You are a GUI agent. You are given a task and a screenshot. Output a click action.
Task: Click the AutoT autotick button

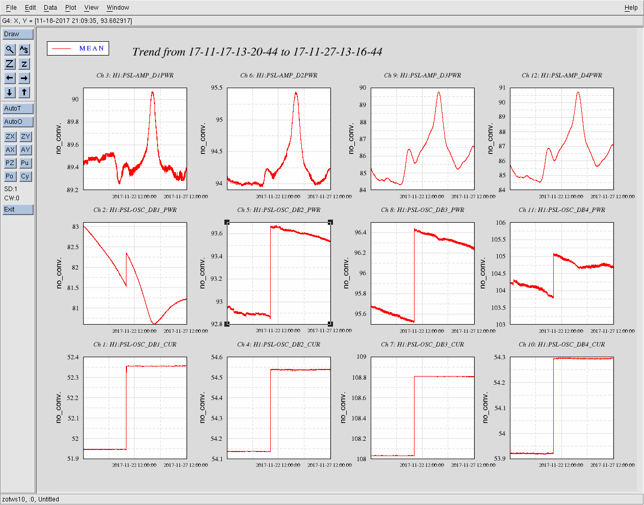(x=18, y=109)
